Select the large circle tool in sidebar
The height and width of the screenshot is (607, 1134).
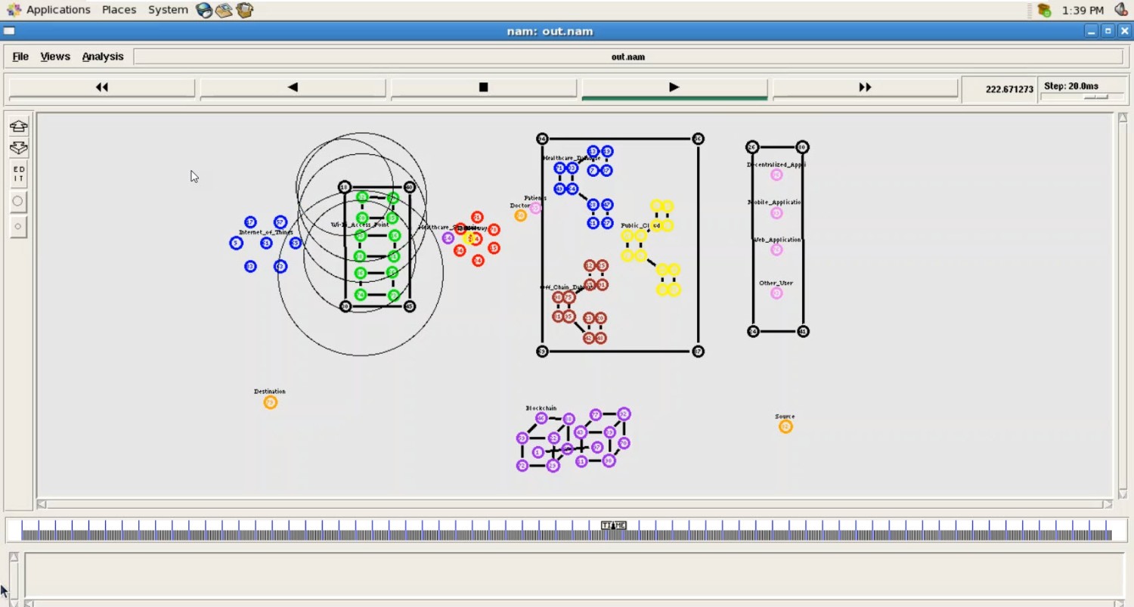(18, 201)
